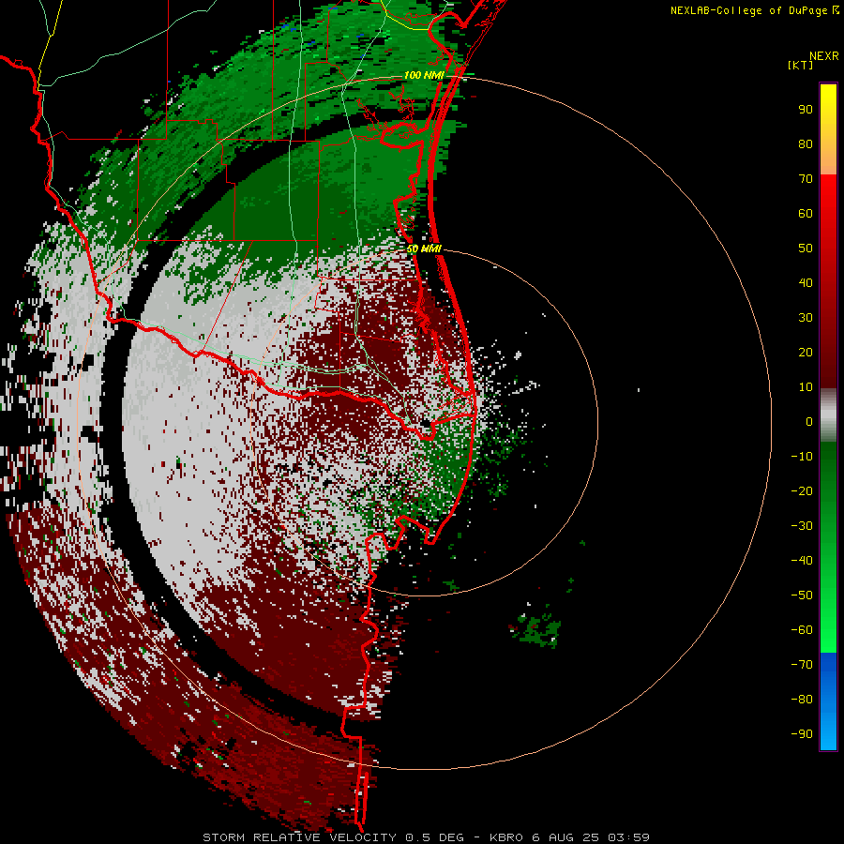Click the -70 value on the velocity scale
This screenshot has width=844, height=844.
(x=802, y=664)
